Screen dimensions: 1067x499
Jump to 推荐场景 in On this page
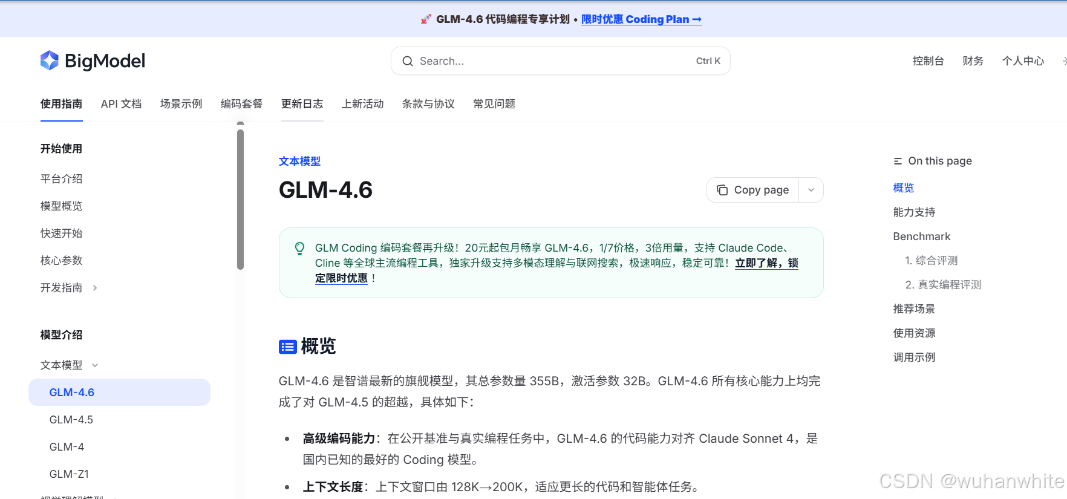[915, 309]
